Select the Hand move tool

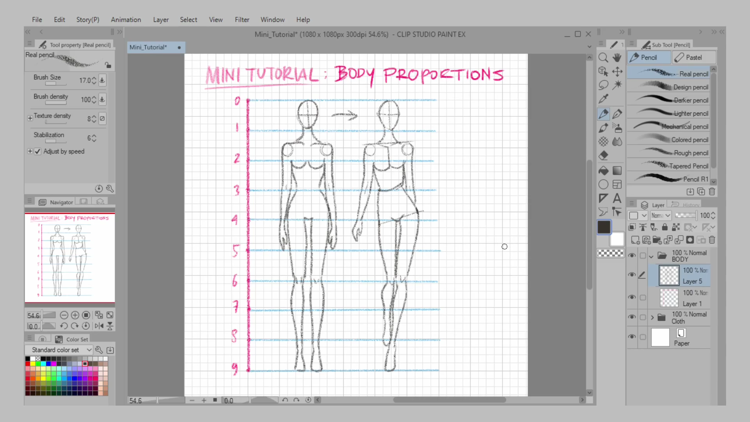click(x=617, y=58)
